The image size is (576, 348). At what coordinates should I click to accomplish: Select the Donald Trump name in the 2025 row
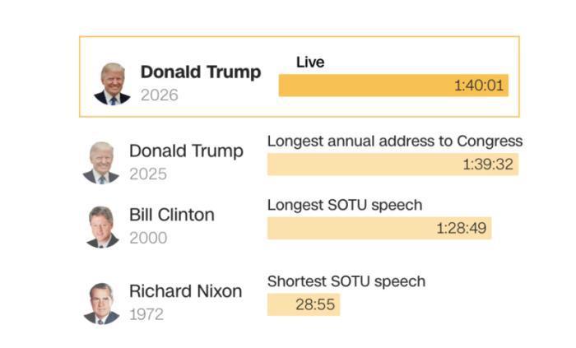[x=186, y=151]
